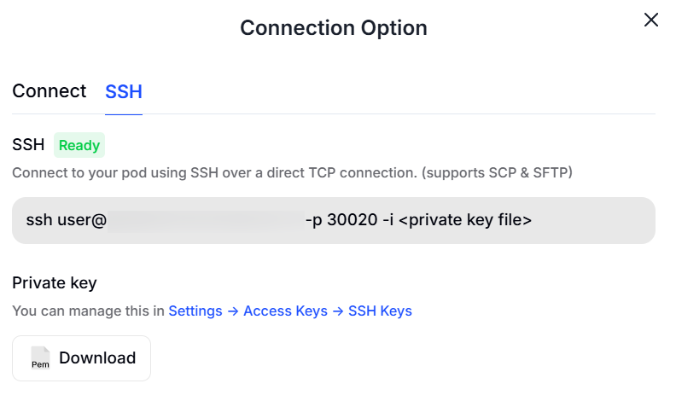Click the arrow before SSH Keys
The width and height of the screenshot is (676, 401).
point(338,311)
